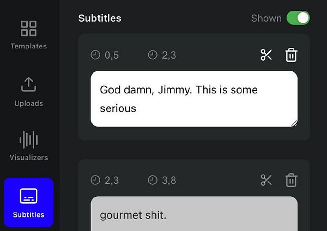
Task: Click the 'gourmet shit.' text box
Action: coord(193,215)
